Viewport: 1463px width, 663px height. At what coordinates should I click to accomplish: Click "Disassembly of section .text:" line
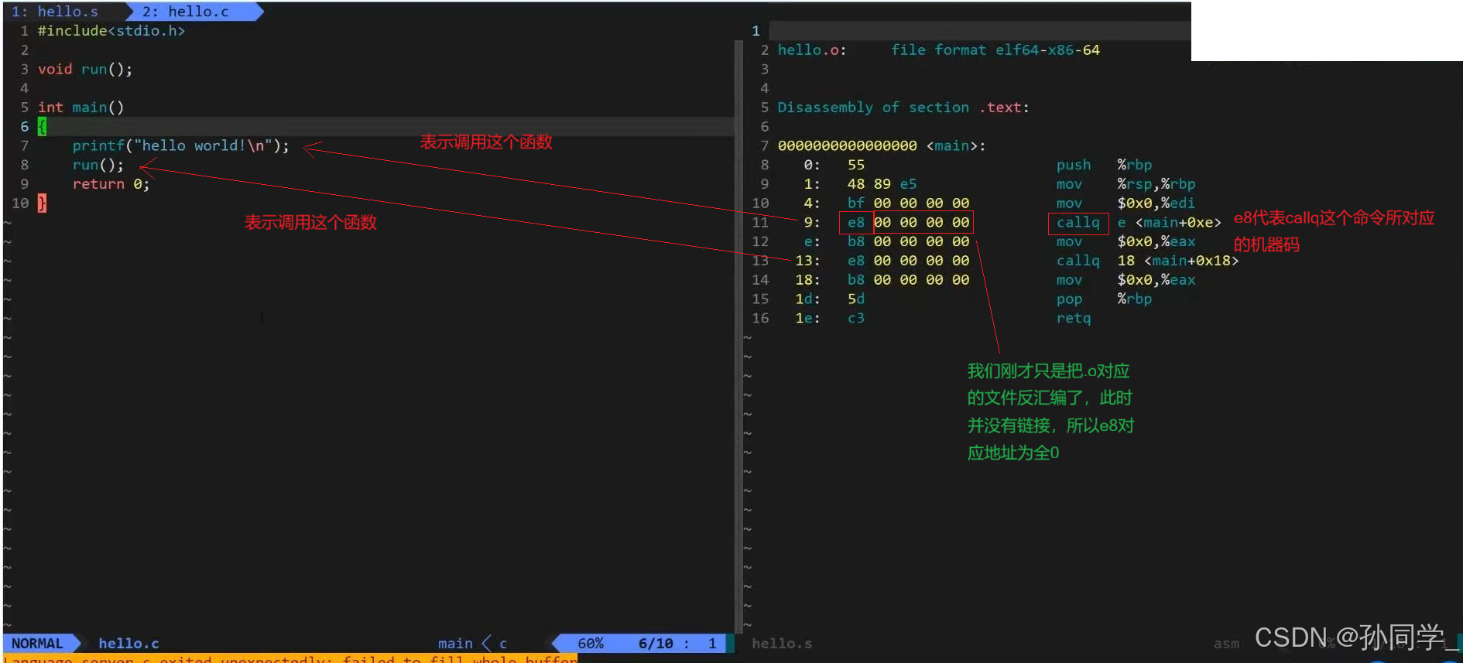903,108
